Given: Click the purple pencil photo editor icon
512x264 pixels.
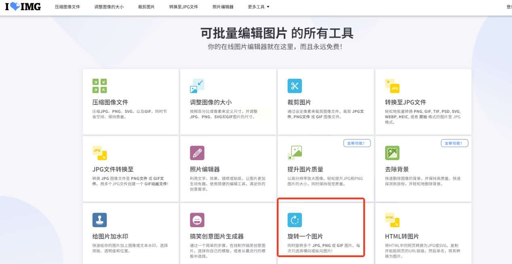Looking at the screenshot, I should click(x=197, y=153).
